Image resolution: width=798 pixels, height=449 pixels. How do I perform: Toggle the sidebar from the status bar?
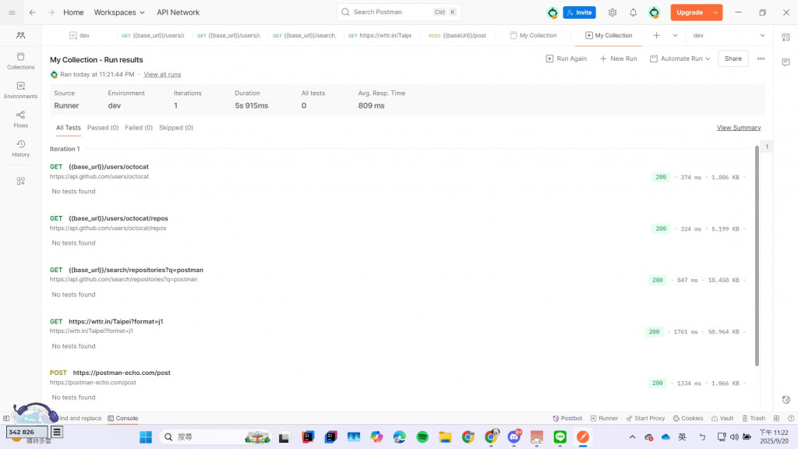[x=6, y=418]
